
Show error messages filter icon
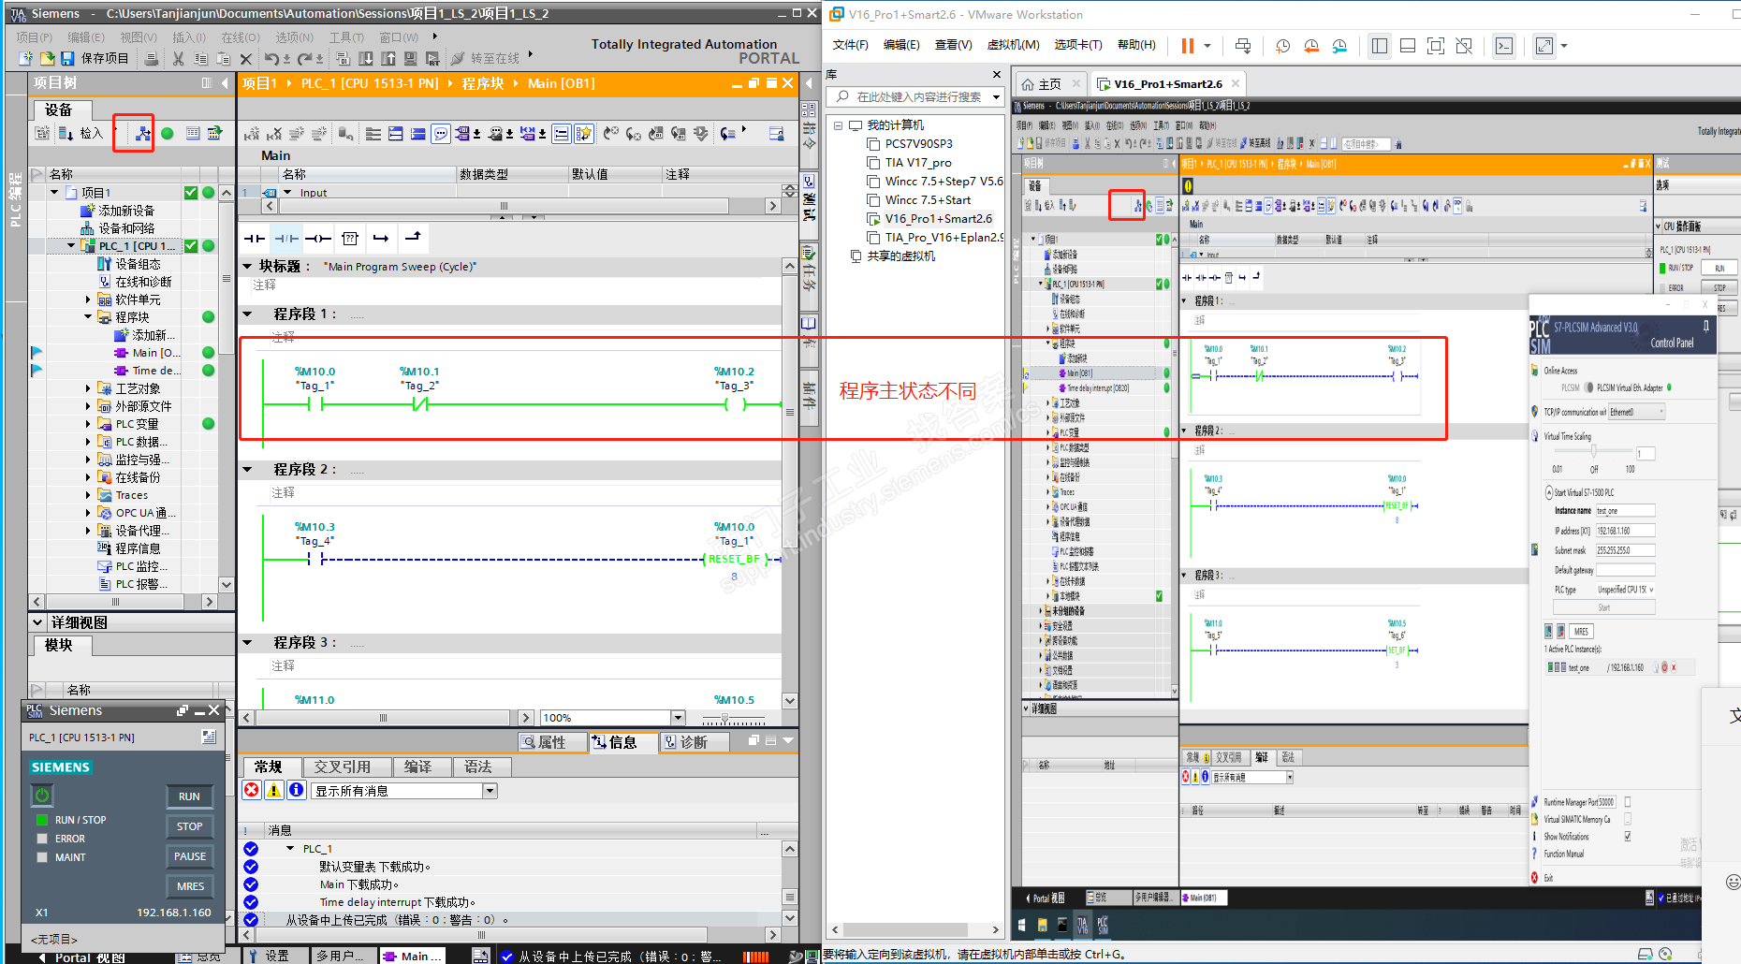click(252, 790)
